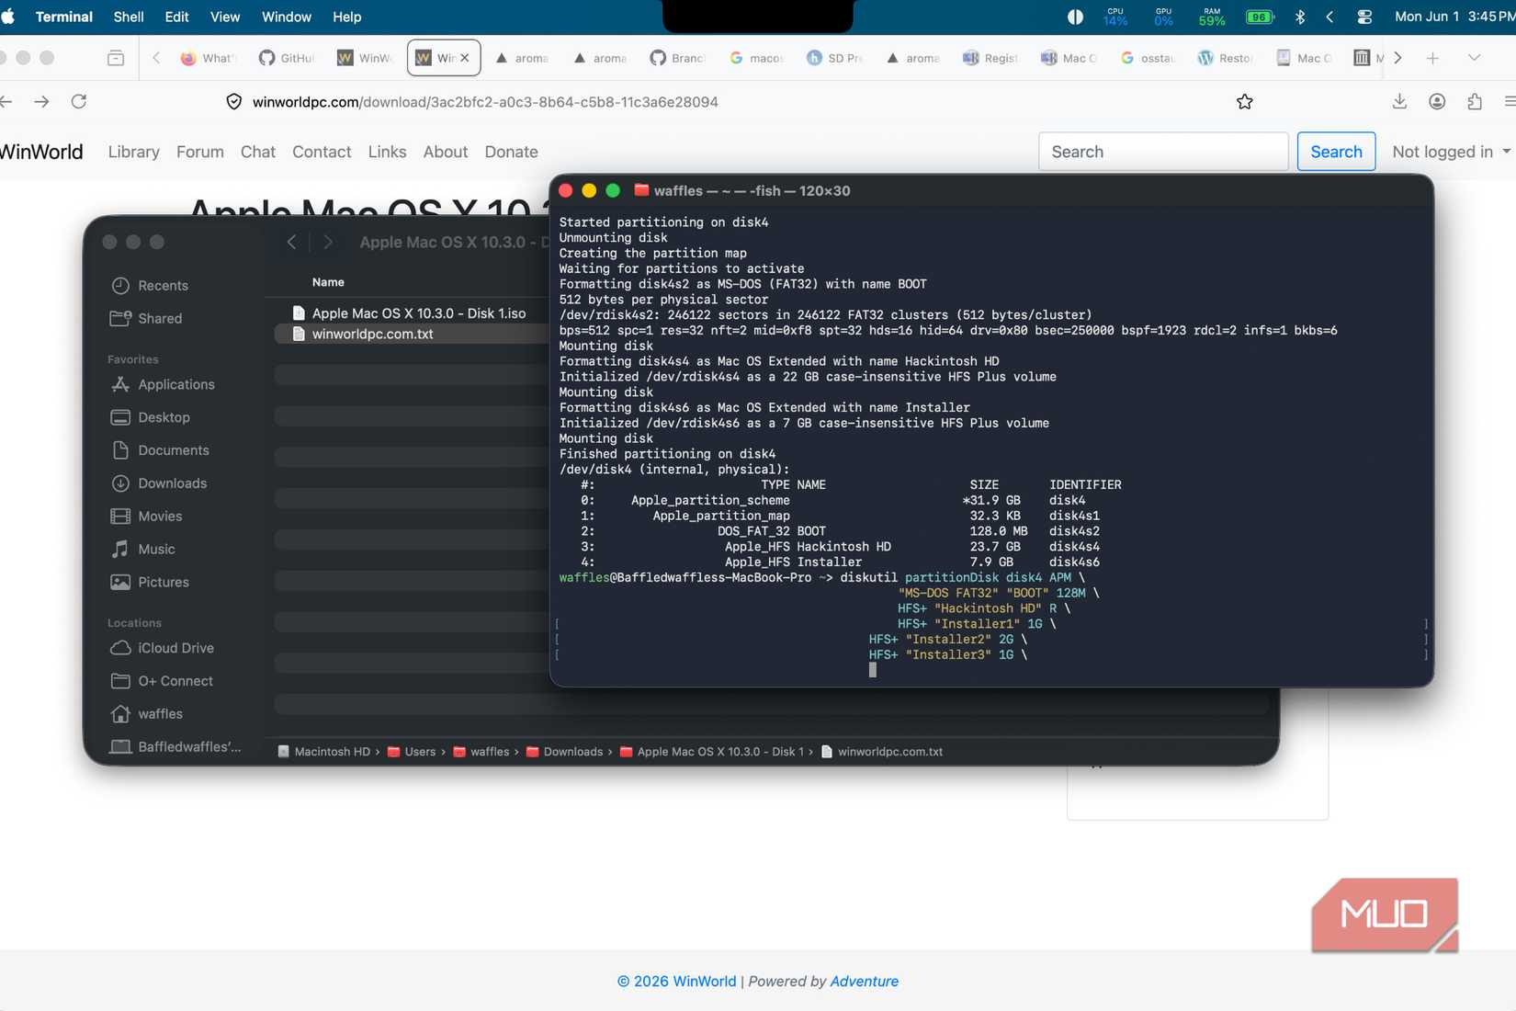Open the WinWorld Donate link
Screen dimensions: 1516x1011
[511, 152]
